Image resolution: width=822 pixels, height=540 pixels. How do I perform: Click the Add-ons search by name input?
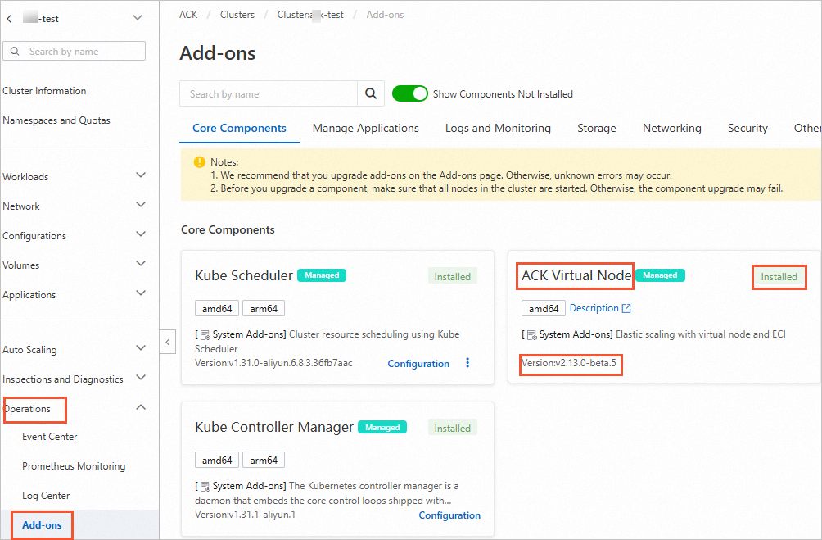pyautogui.click(x=269, y=94)
